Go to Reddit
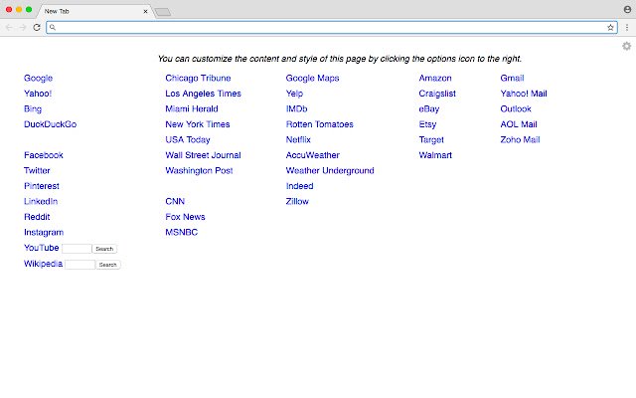The image size is (636, 398). [37, 217]
